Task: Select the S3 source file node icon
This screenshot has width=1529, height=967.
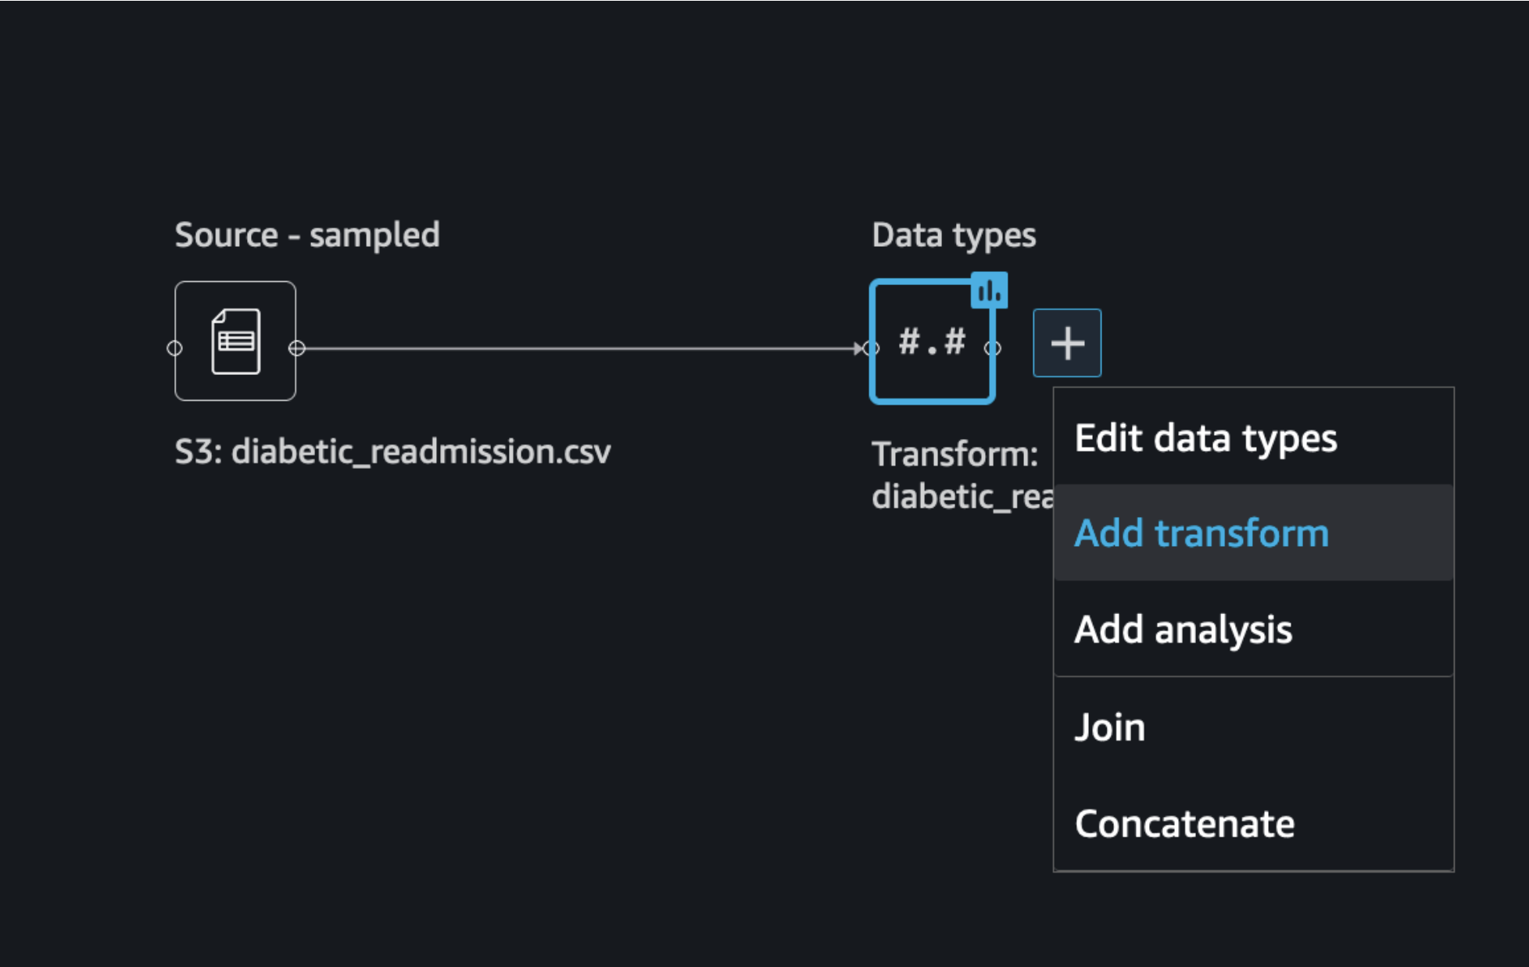Action: (235, 341)
